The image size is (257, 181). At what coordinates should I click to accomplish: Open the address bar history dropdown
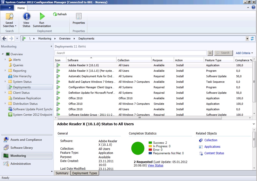click(x=247, y=39)
